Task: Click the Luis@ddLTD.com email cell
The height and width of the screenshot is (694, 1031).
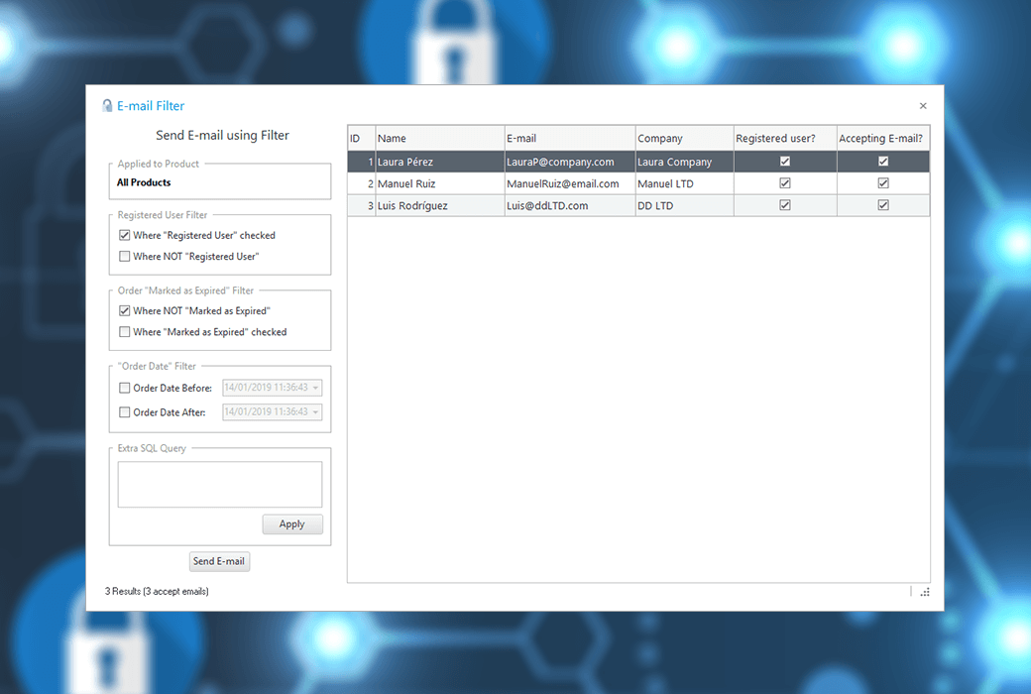Action: pyautogui.click(x=569, y=205)
